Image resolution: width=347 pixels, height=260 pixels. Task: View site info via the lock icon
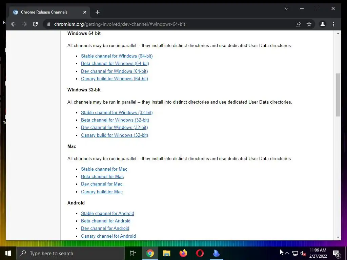(x=49, y=24)
